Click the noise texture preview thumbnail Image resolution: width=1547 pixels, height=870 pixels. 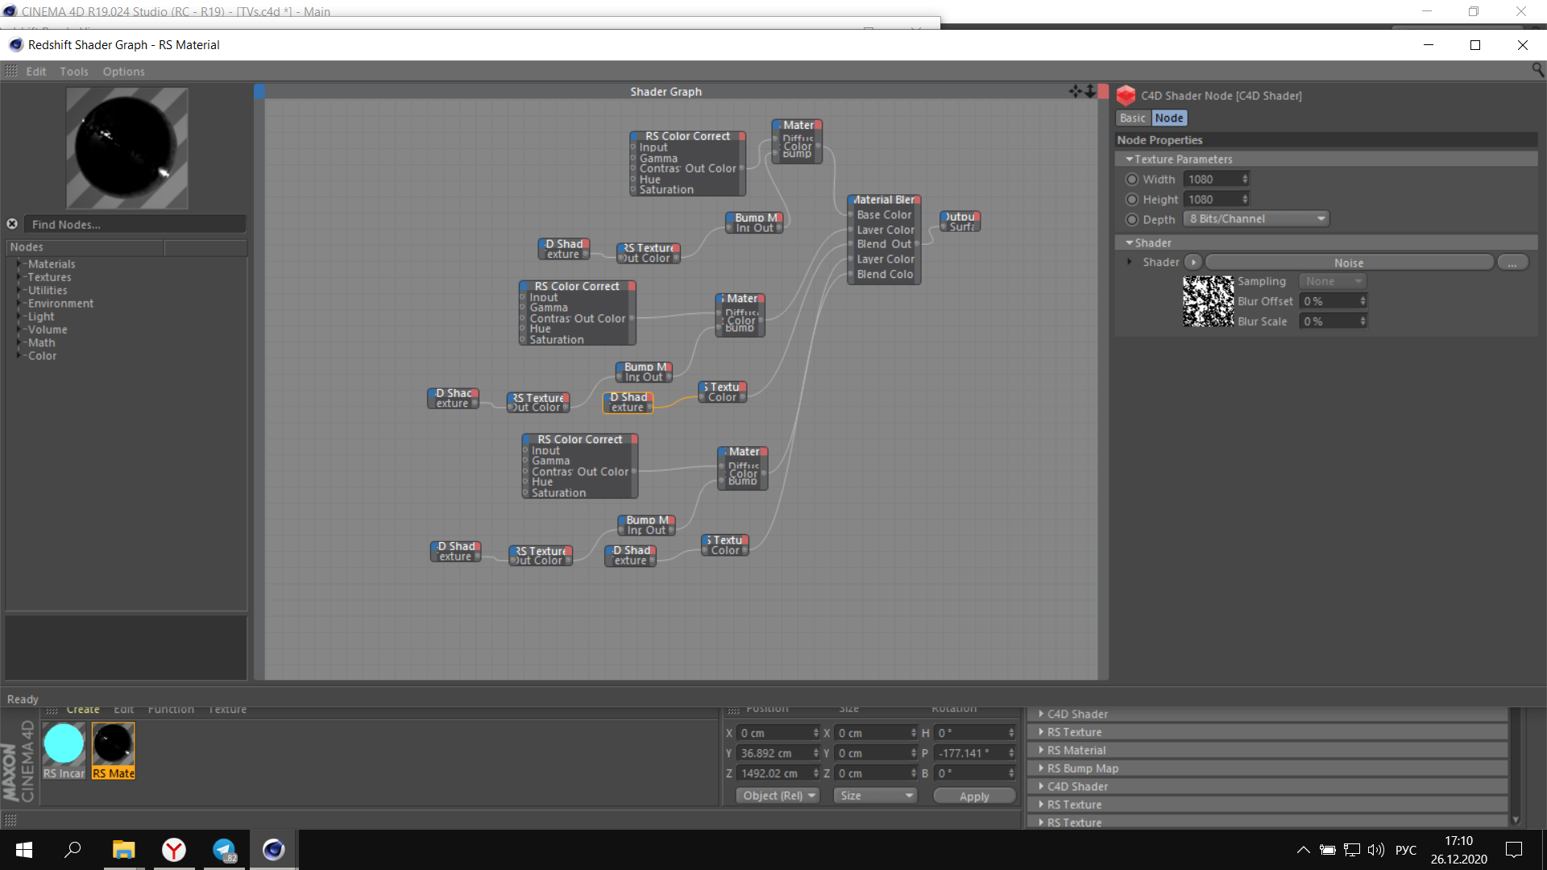click(x=1208, y=301)
